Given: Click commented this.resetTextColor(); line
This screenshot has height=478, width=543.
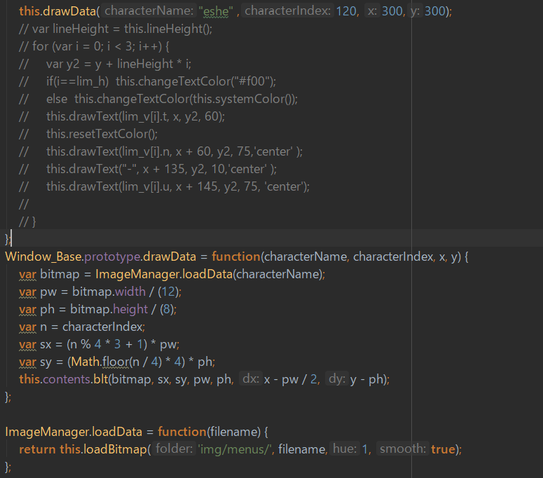Looking at the screenshot, I should click(88, 134).
